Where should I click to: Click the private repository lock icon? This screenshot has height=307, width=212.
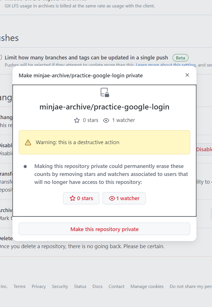click(x=105, y=92)
